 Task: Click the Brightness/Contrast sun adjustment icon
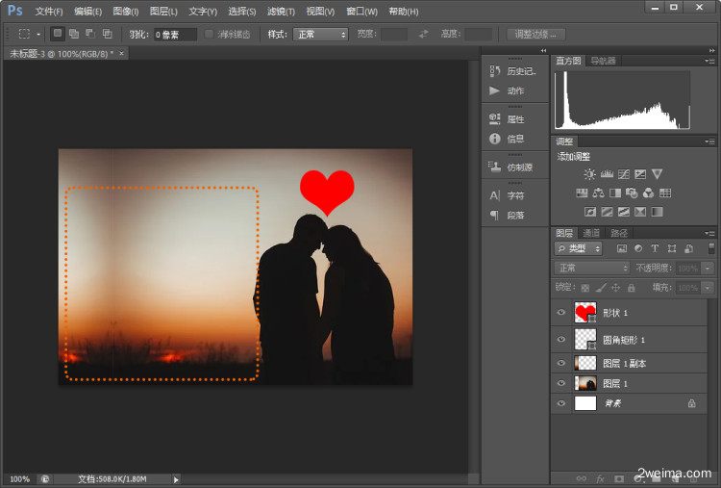click(589, 174)
